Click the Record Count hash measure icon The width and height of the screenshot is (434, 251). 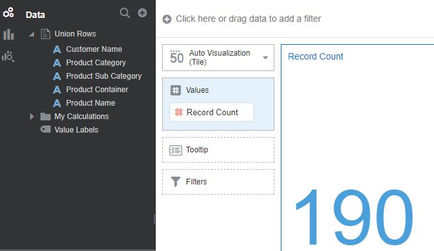pyautogui.click(x=179, y=112)
